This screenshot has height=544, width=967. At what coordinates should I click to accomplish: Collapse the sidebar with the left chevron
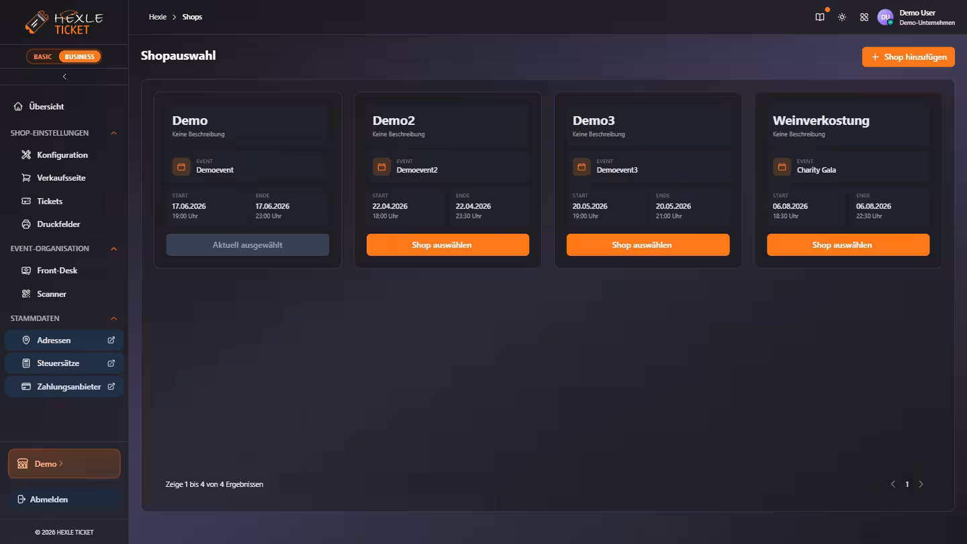coord(64,77)
